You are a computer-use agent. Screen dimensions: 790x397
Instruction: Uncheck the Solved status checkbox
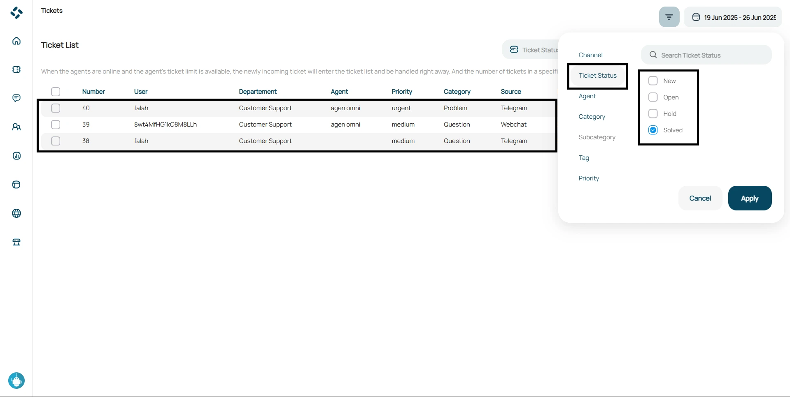(x=653, y=130)
